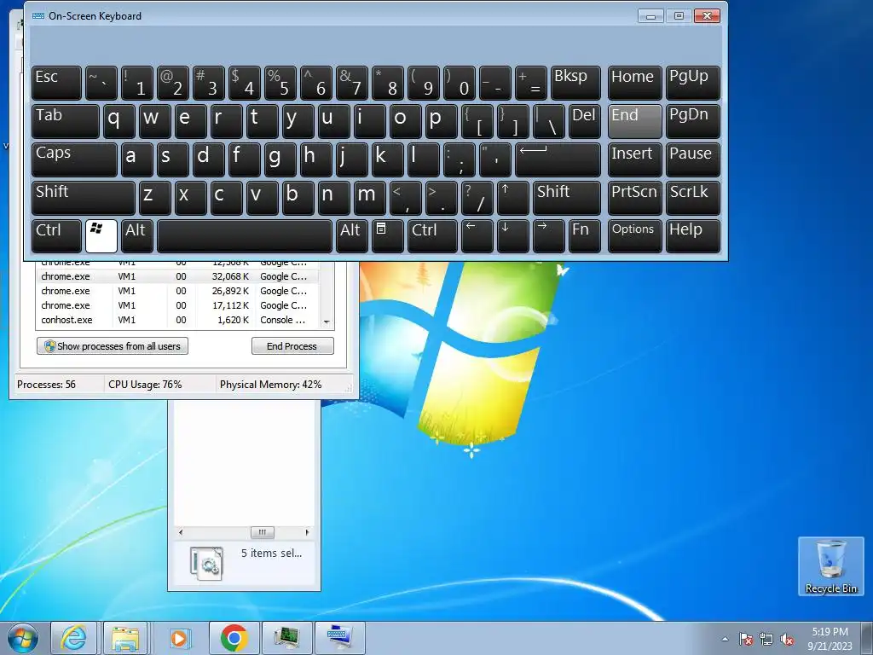Toggle the left Alt key

pyautogui.click(x=137, y=236)
